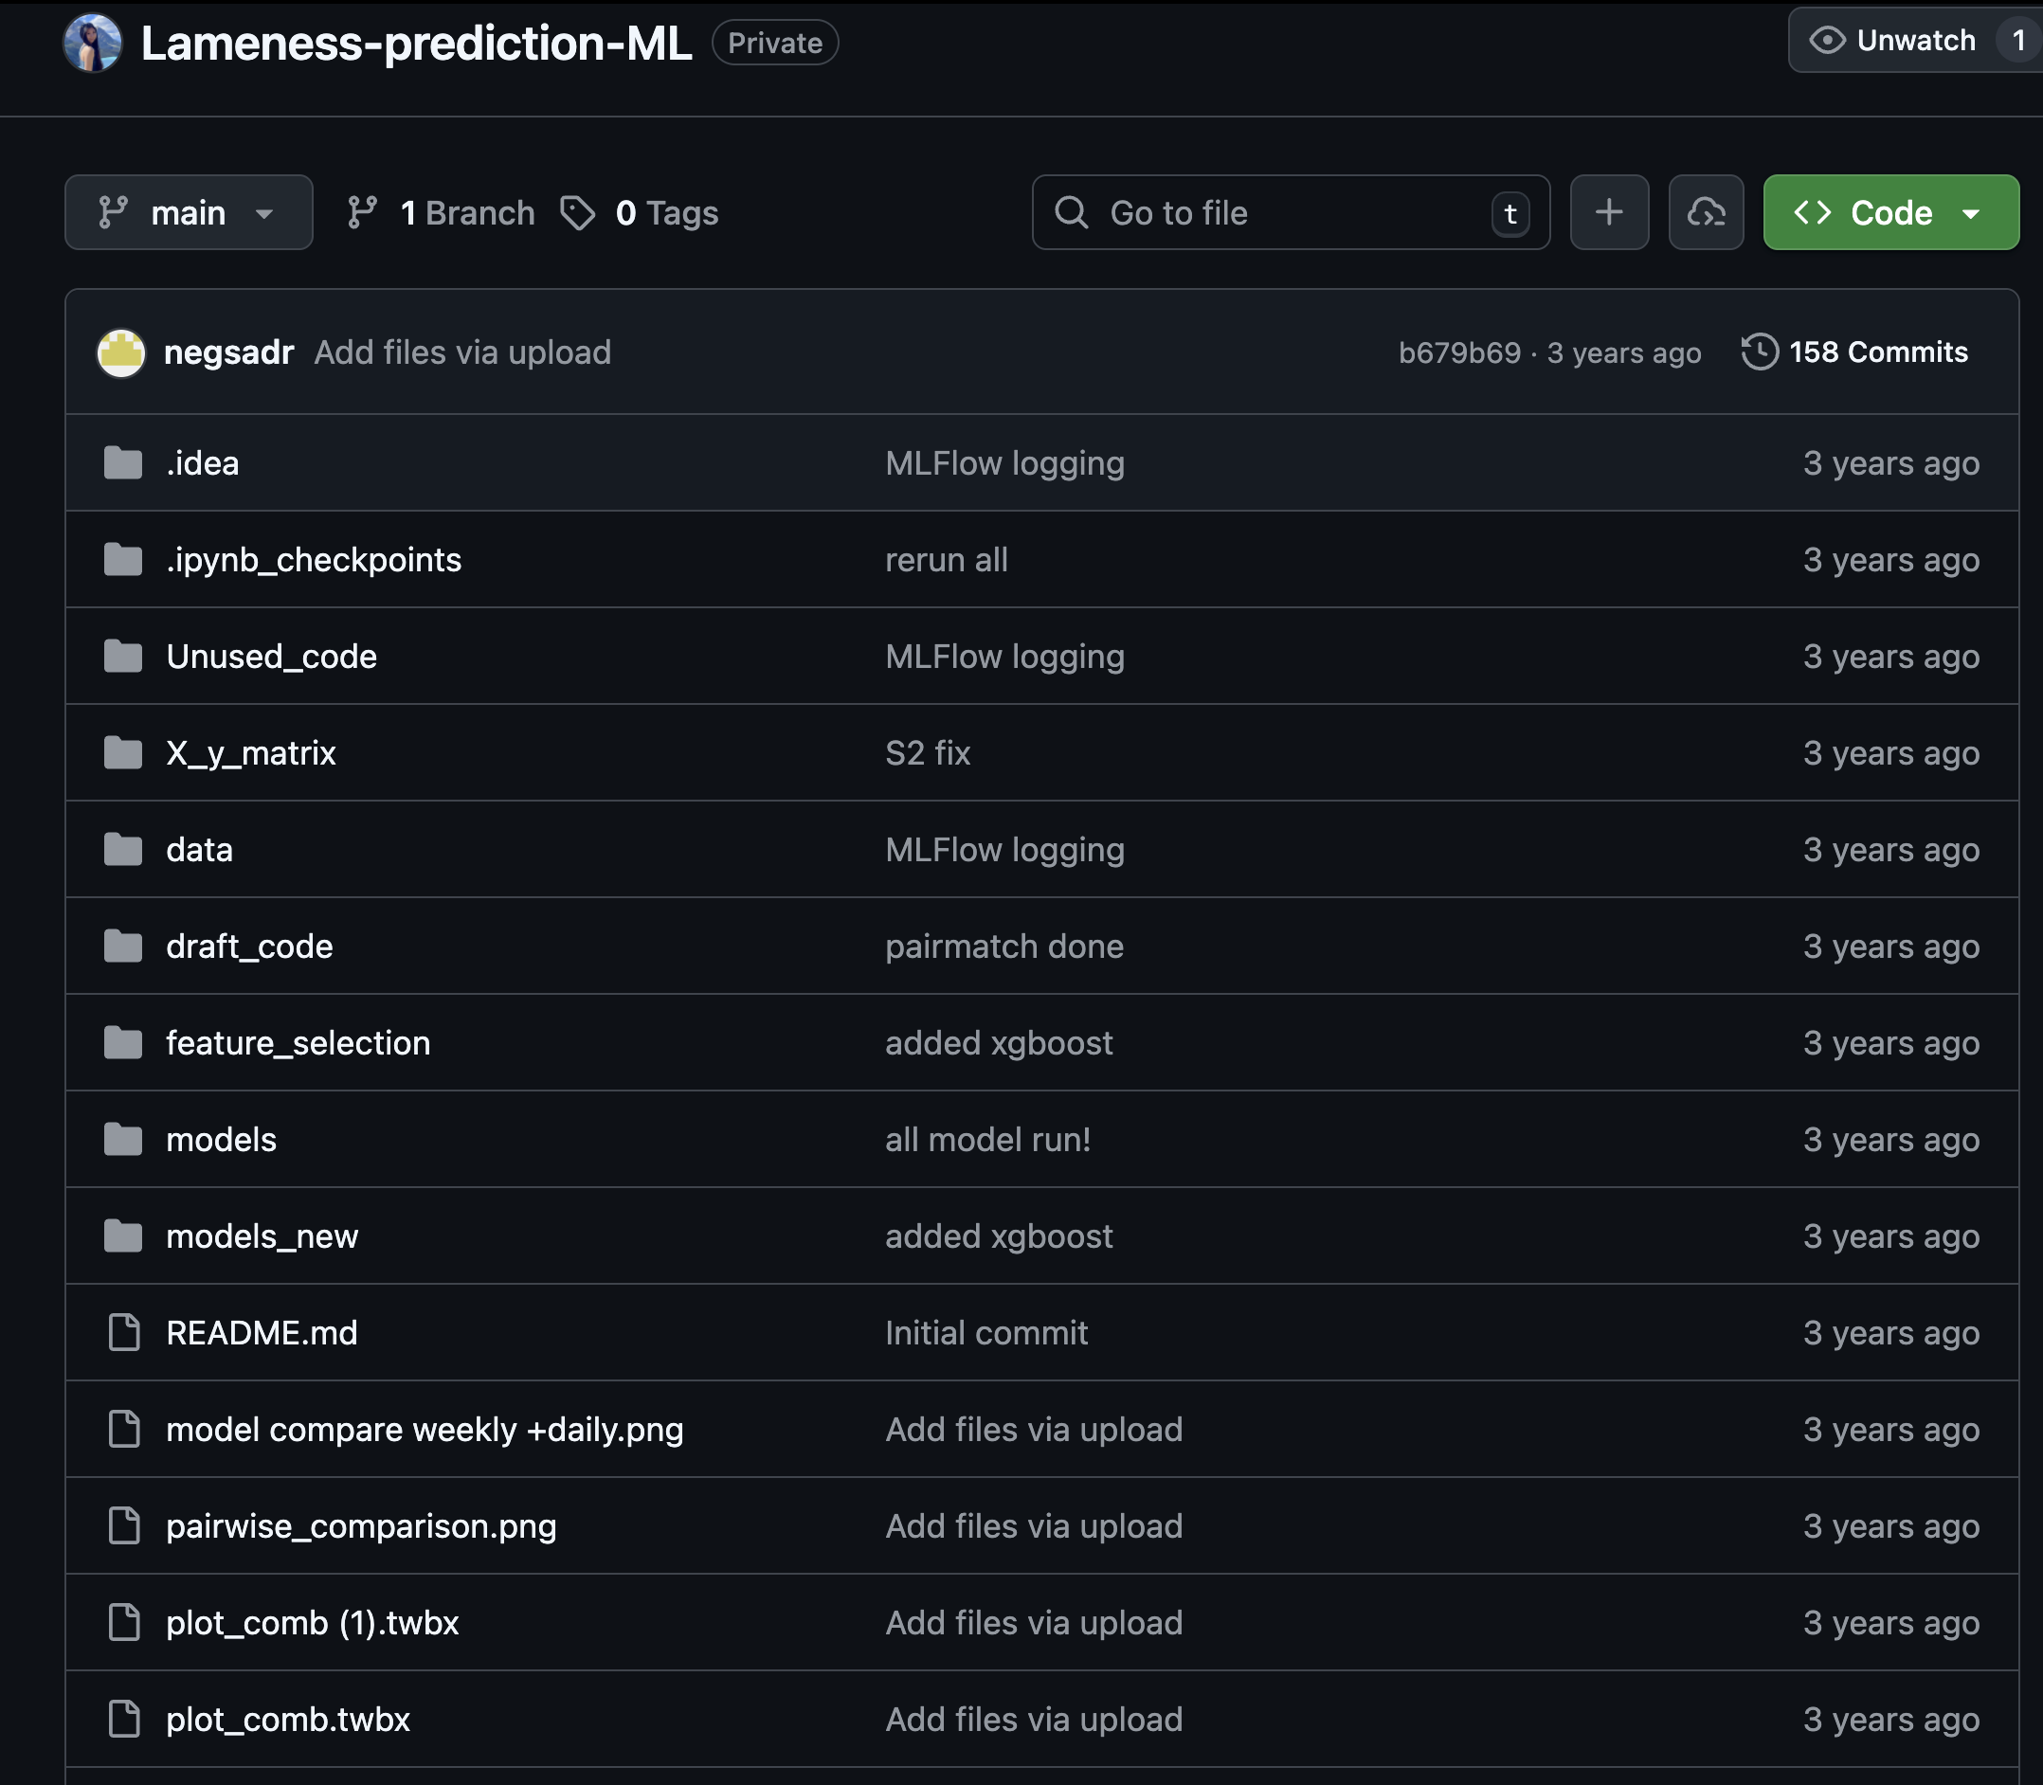Open the 'pairmatch done' commit message

(x=1004, y=947)
